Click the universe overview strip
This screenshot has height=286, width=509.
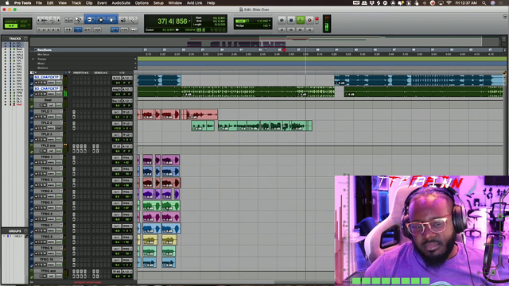tap(265, 42)
